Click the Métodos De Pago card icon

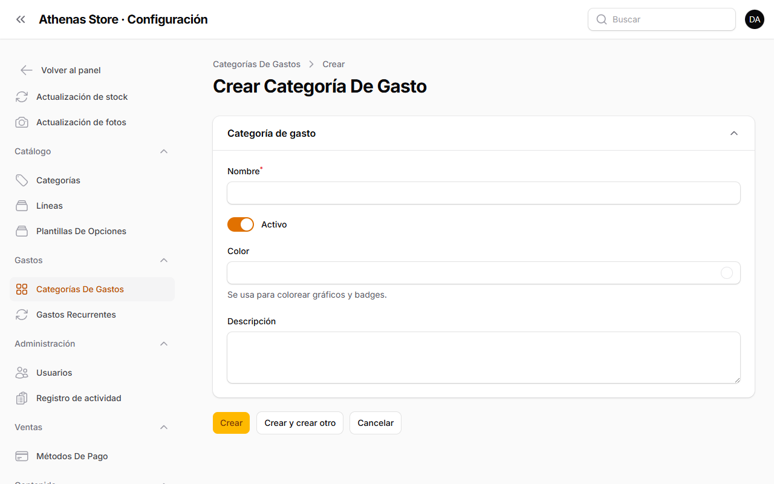click(x=22, y=456)
